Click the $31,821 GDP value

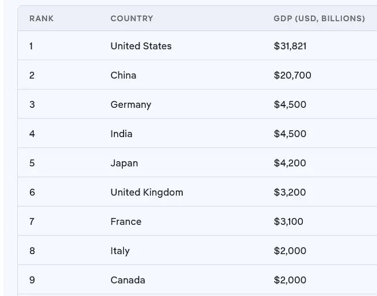[x=290, y=46]
